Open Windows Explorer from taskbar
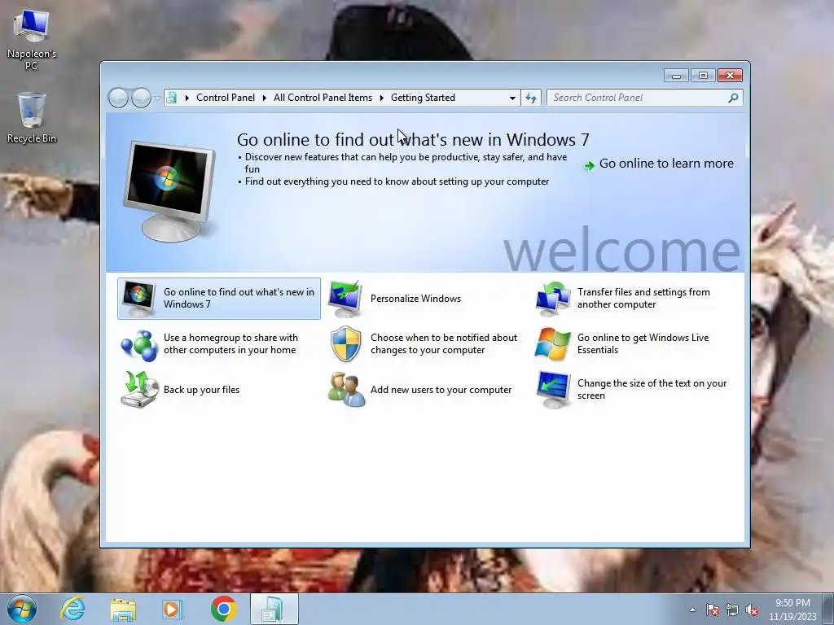This screenshot has width=834, height=625. [x=123, y=609]
